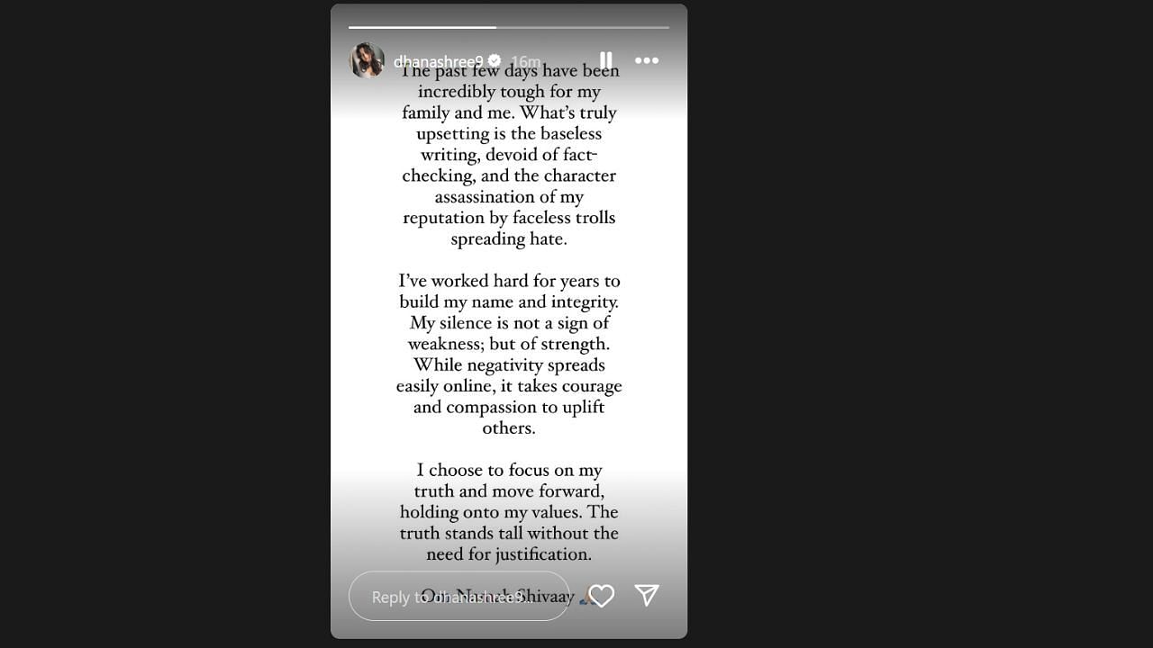
Task: Click the paragraph starting "I've worked hard"
Action: point(509,354)
